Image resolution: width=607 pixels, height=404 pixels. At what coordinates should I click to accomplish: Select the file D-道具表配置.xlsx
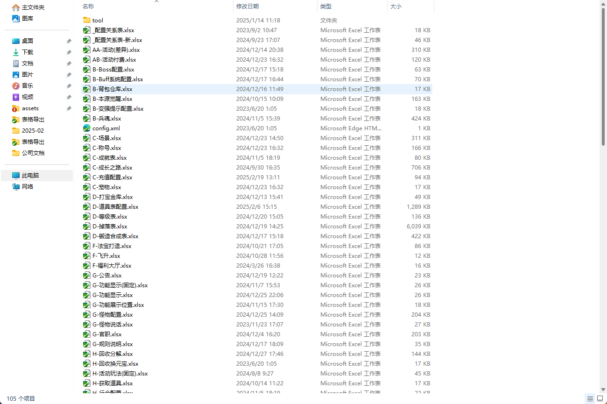point(115,206)
